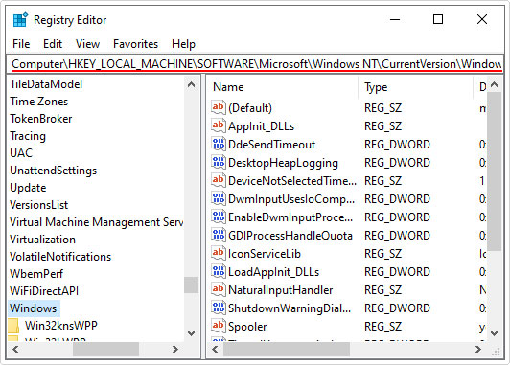Screen dimensions: 510x365
Task: Click REG_SZ type of Spooler row
Action: [x=382, y=327]
